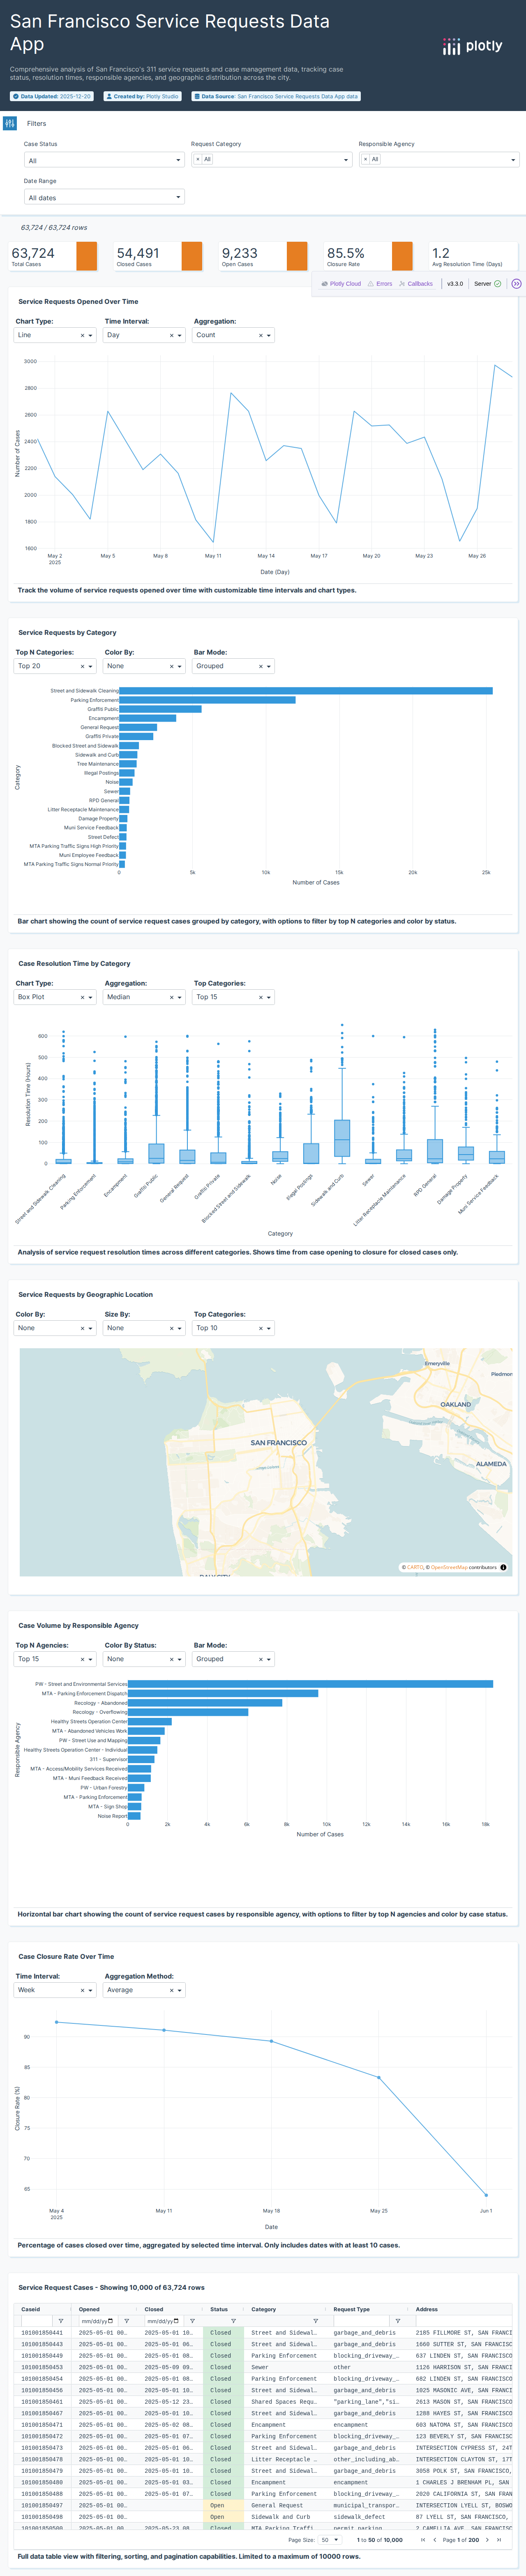The width and height of the screenshot is (526, 2576).
Task: Click the 63,724 Total Cases card
Action: tap(54, 257)
